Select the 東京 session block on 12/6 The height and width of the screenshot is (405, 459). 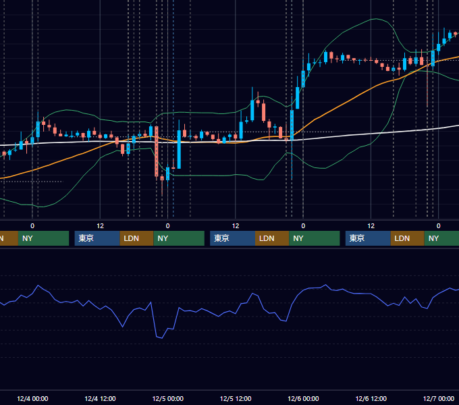[368, 238]
